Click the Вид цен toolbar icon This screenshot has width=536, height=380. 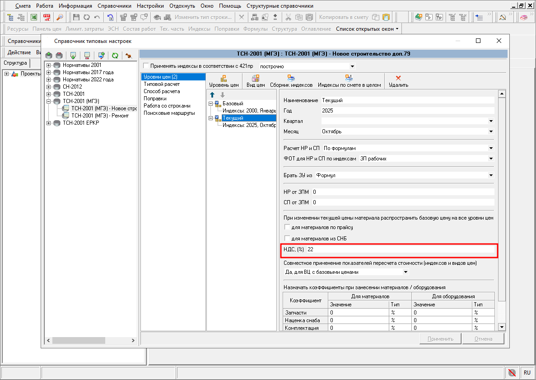pos(255,78)
